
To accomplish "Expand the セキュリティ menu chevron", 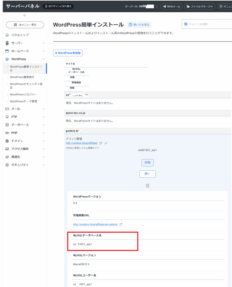I will (x=44, y=165).
